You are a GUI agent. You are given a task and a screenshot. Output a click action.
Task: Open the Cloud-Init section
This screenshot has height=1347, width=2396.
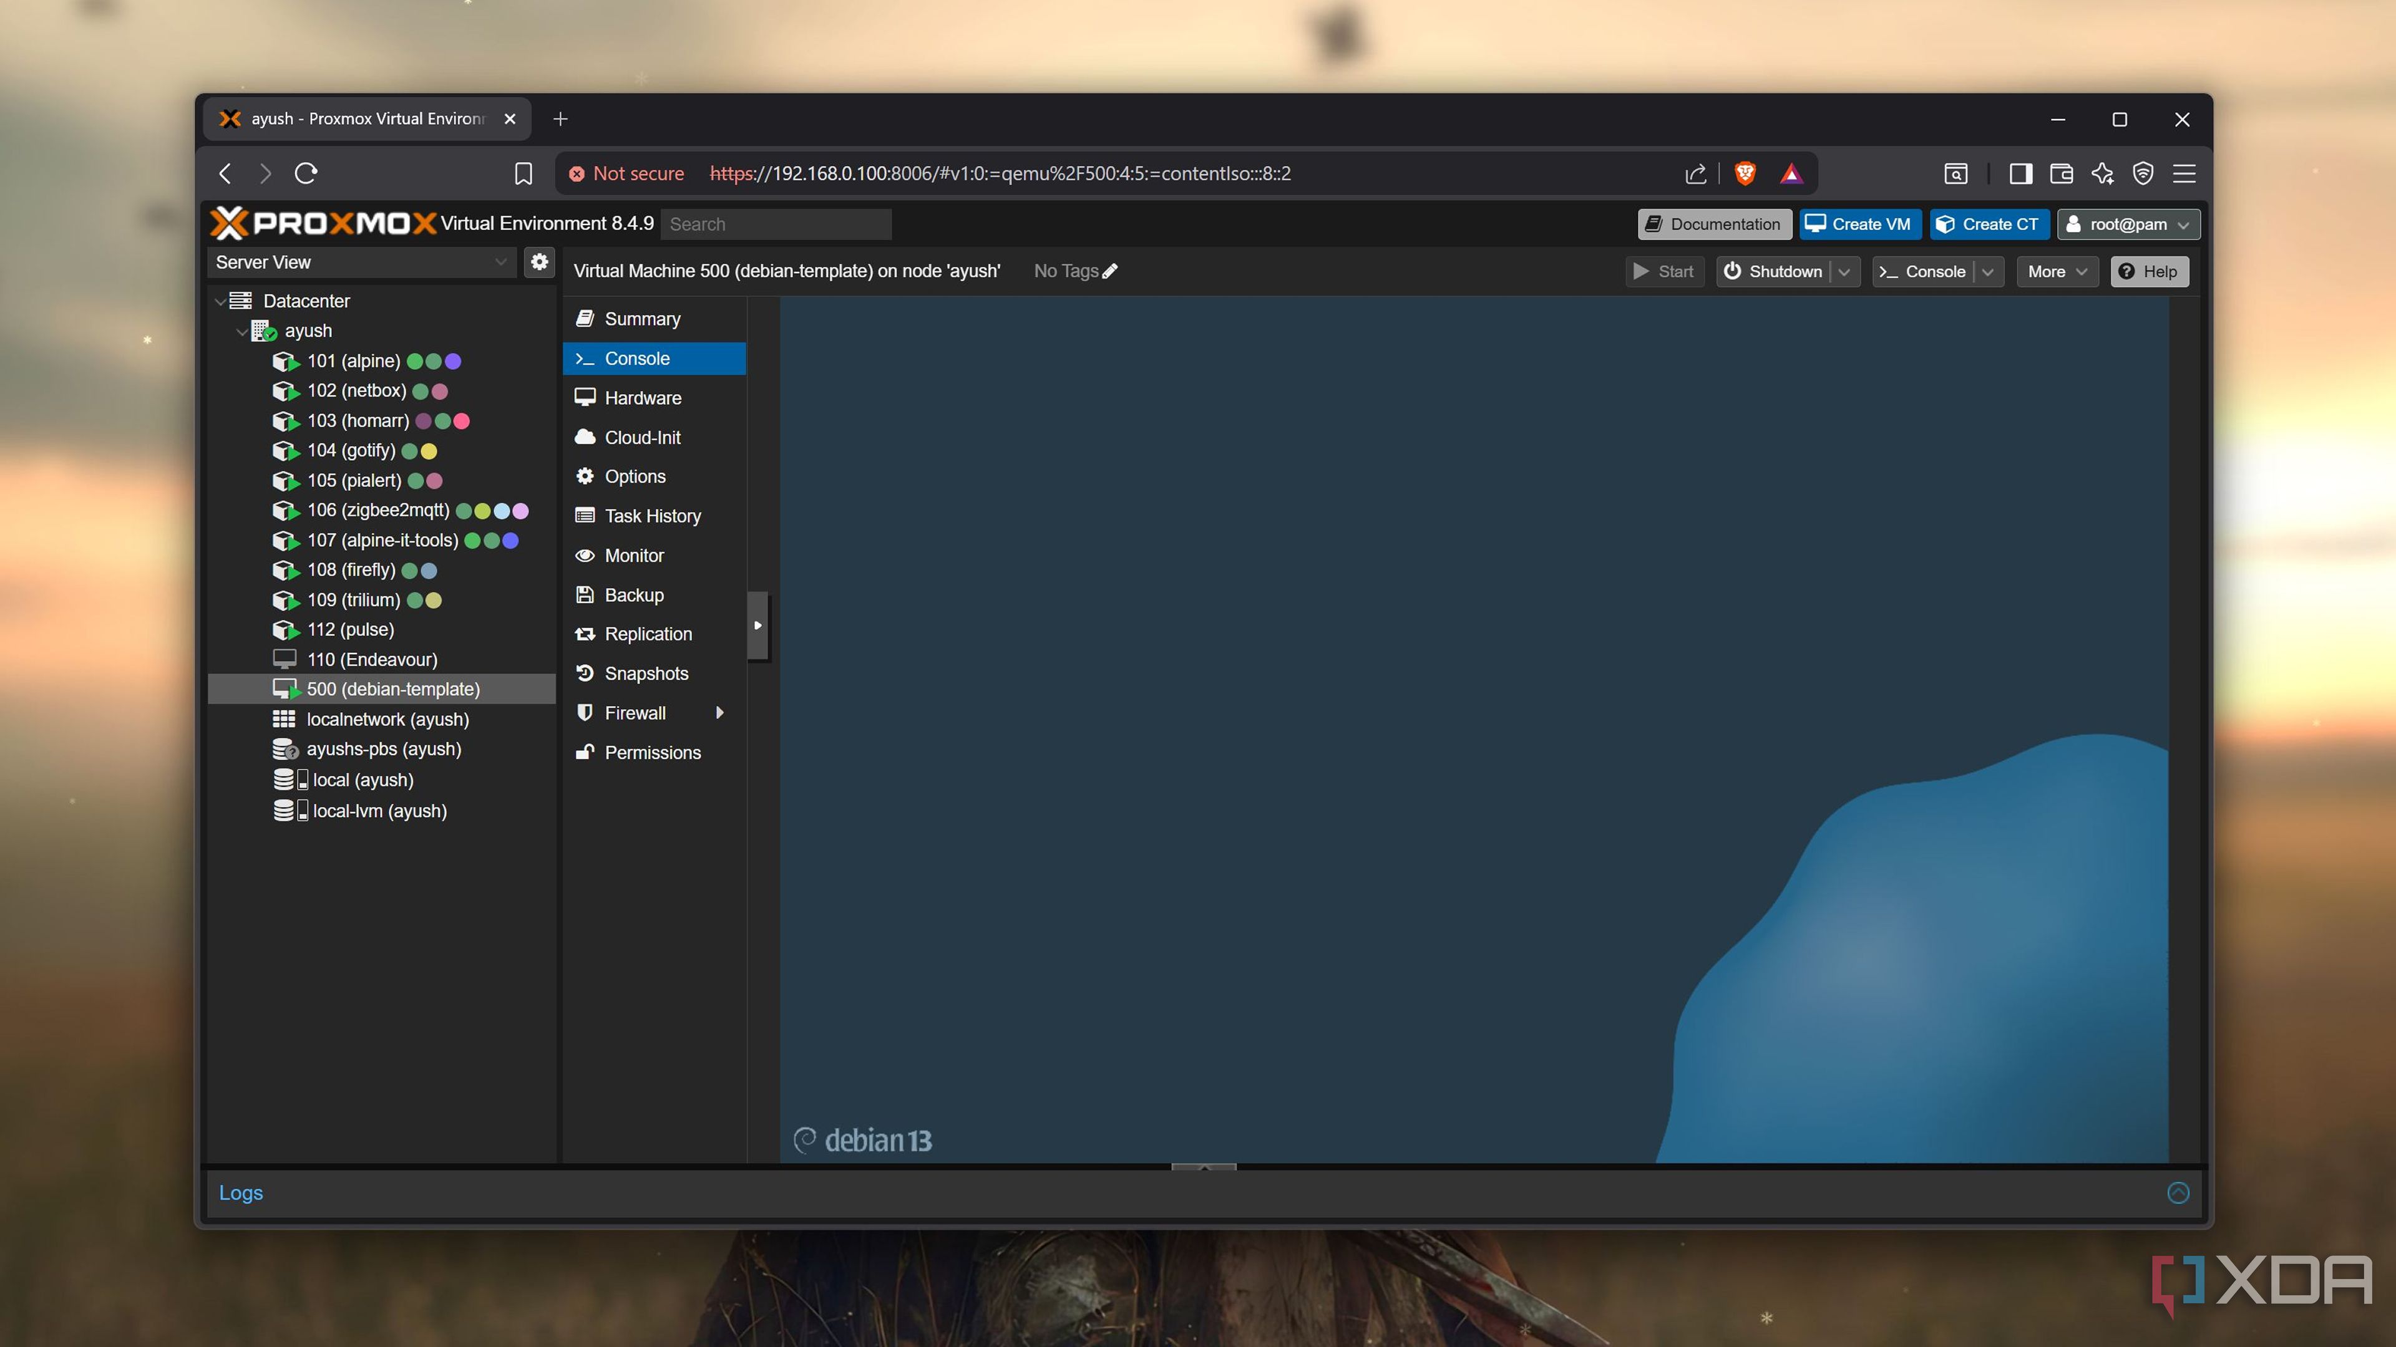[x=654, y=437]
